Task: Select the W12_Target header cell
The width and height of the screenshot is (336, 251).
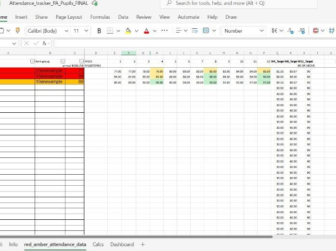Action: tap(305, 61)
